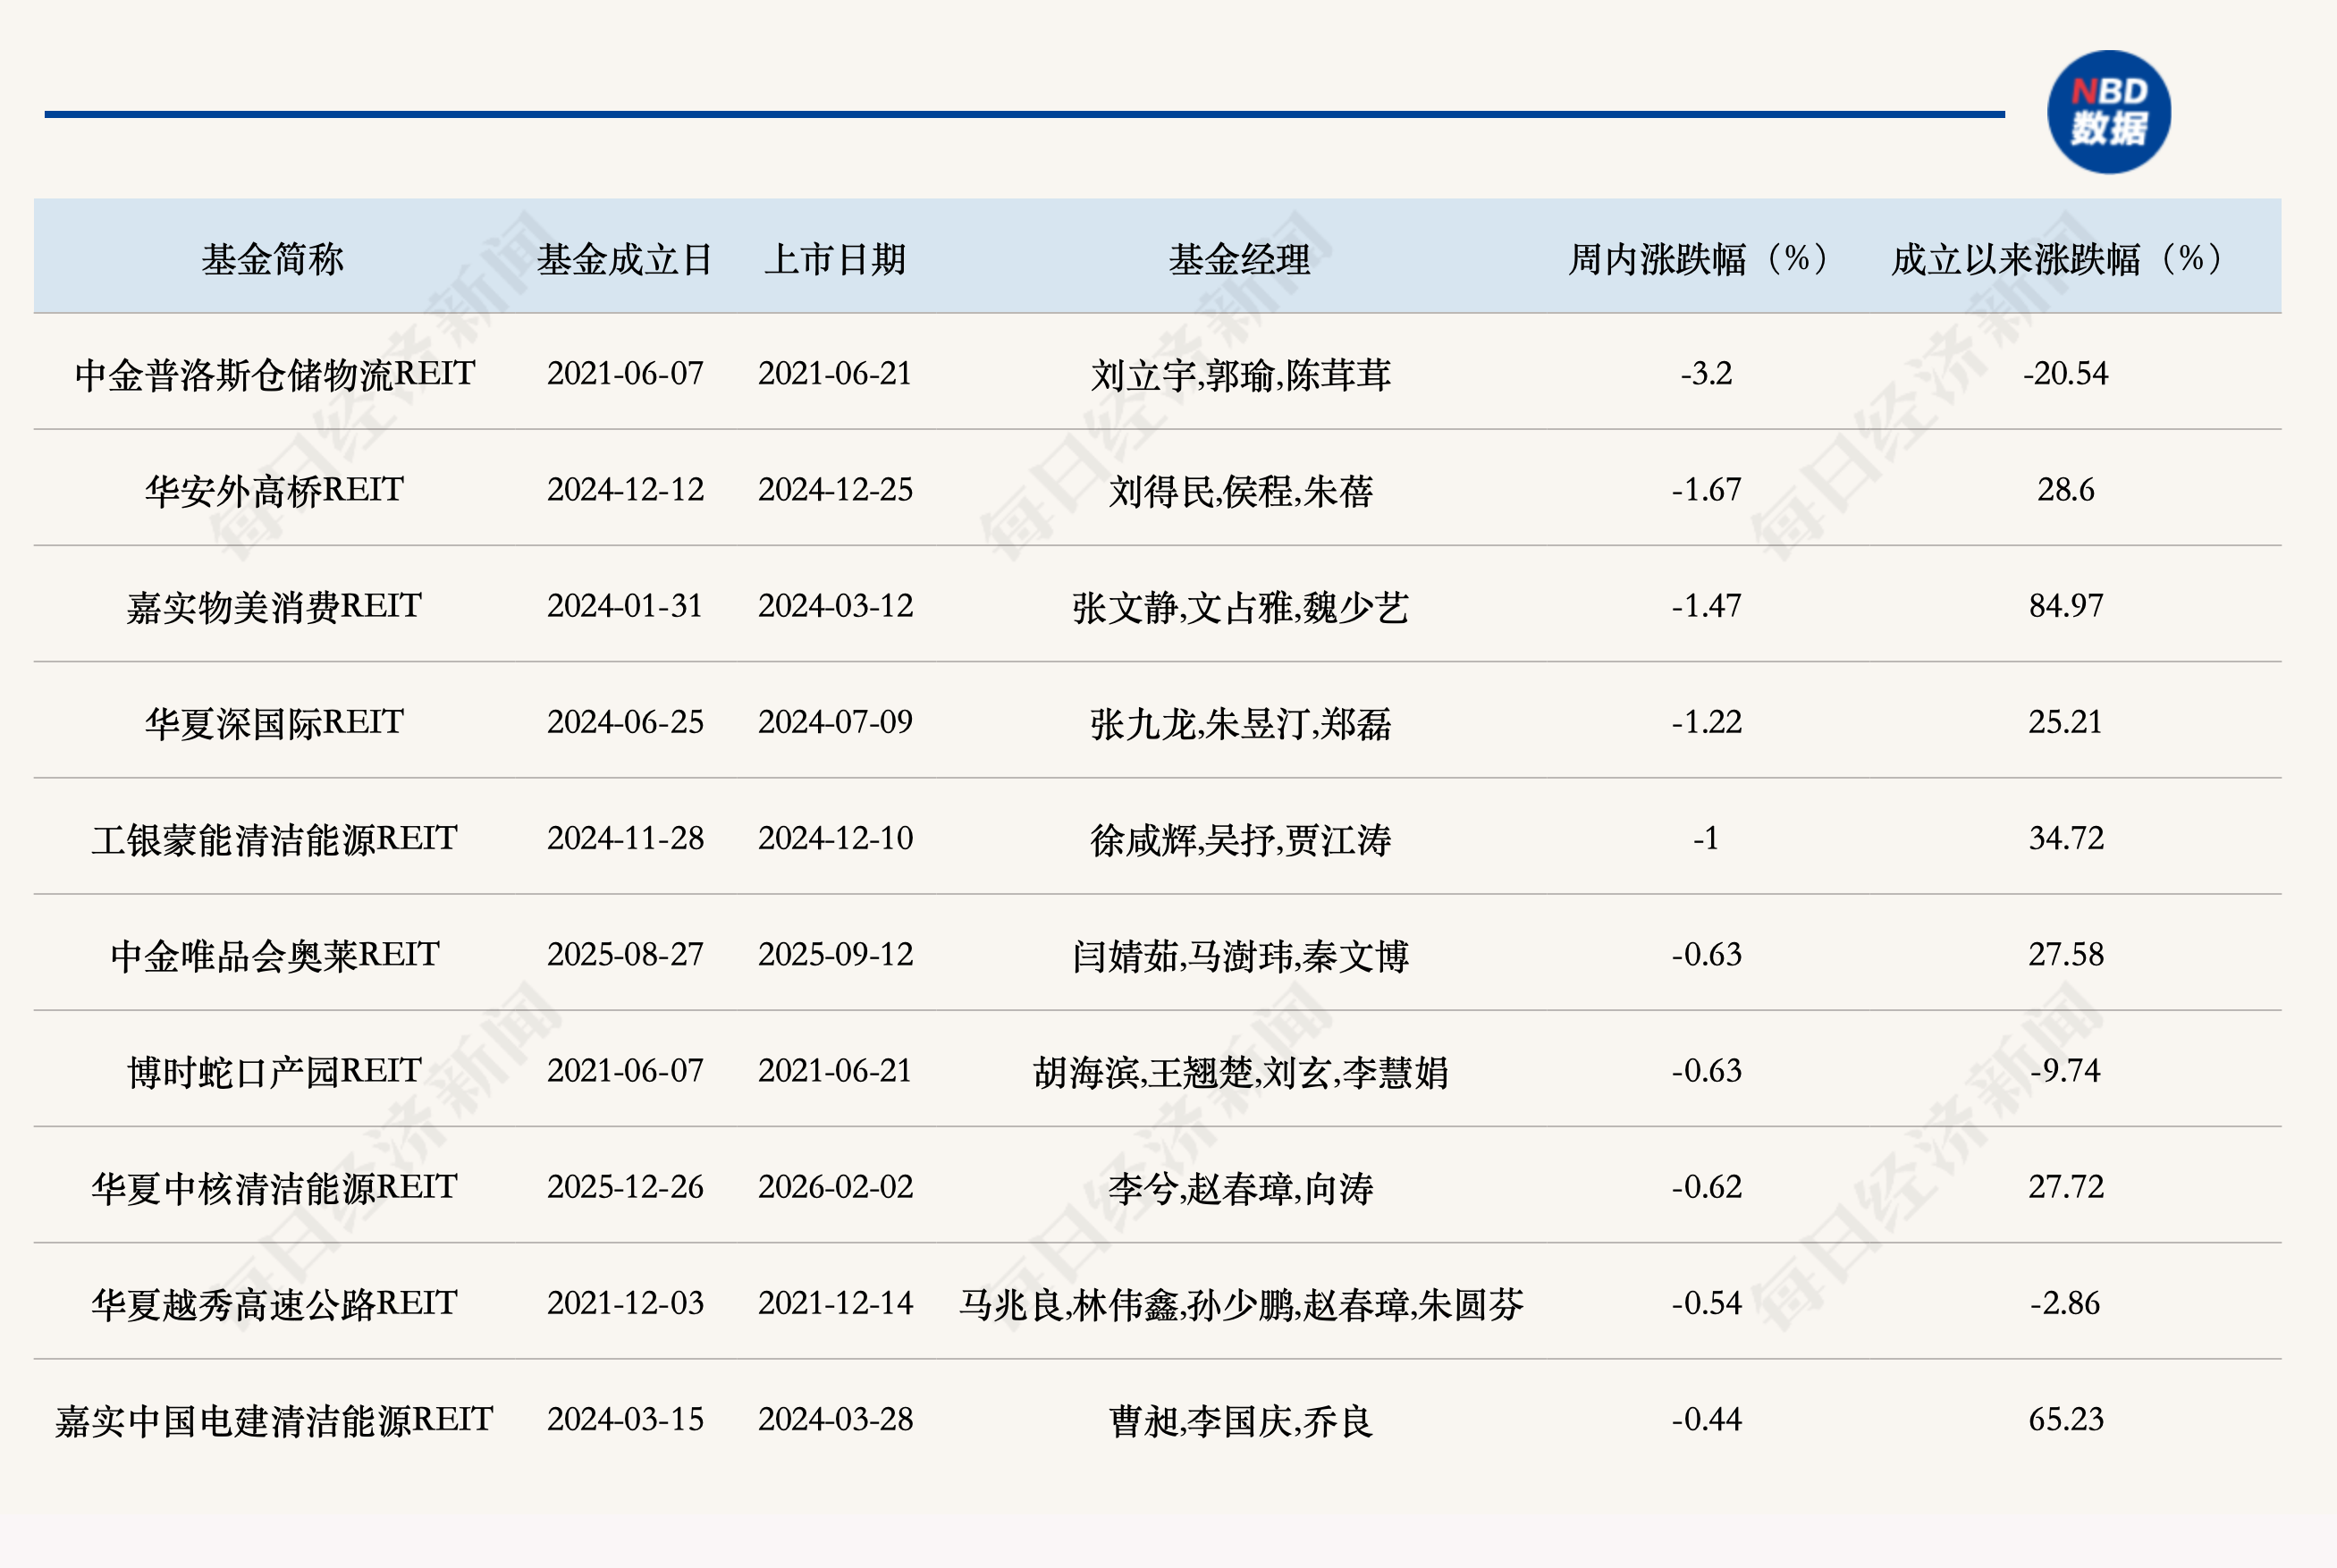Click establishment date 2024-11-28

pyautogui.click(x=625, y=838)
